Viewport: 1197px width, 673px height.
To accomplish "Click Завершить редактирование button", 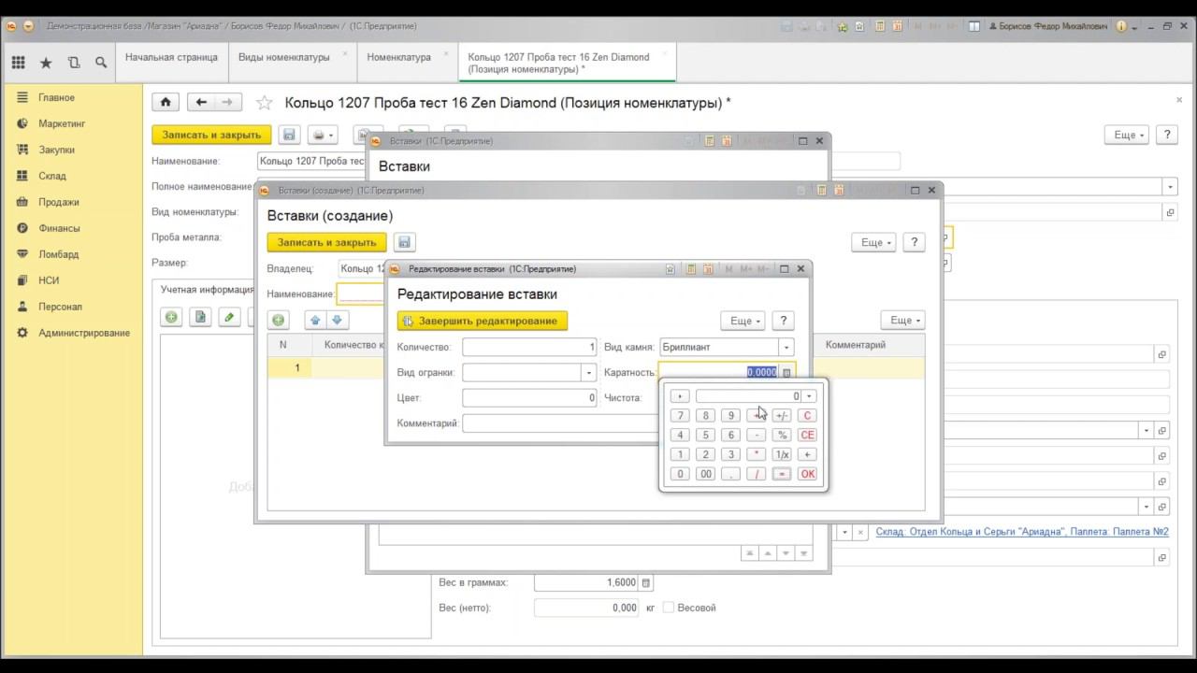I will coord(483,321).
